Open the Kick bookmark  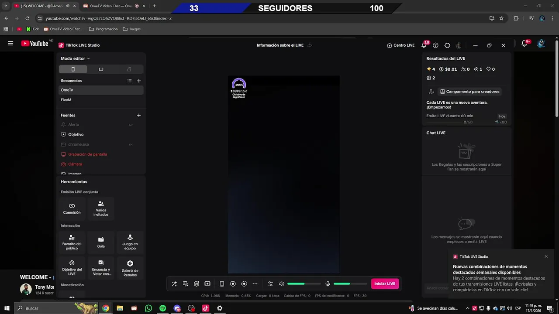[x=32, y=29]
